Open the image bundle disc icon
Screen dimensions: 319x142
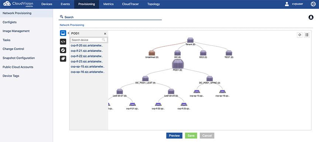coord(63,50)
